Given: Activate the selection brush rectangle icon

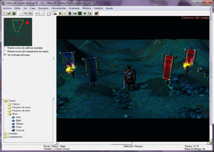Looking at the screenshot, I should click(49, 13).
